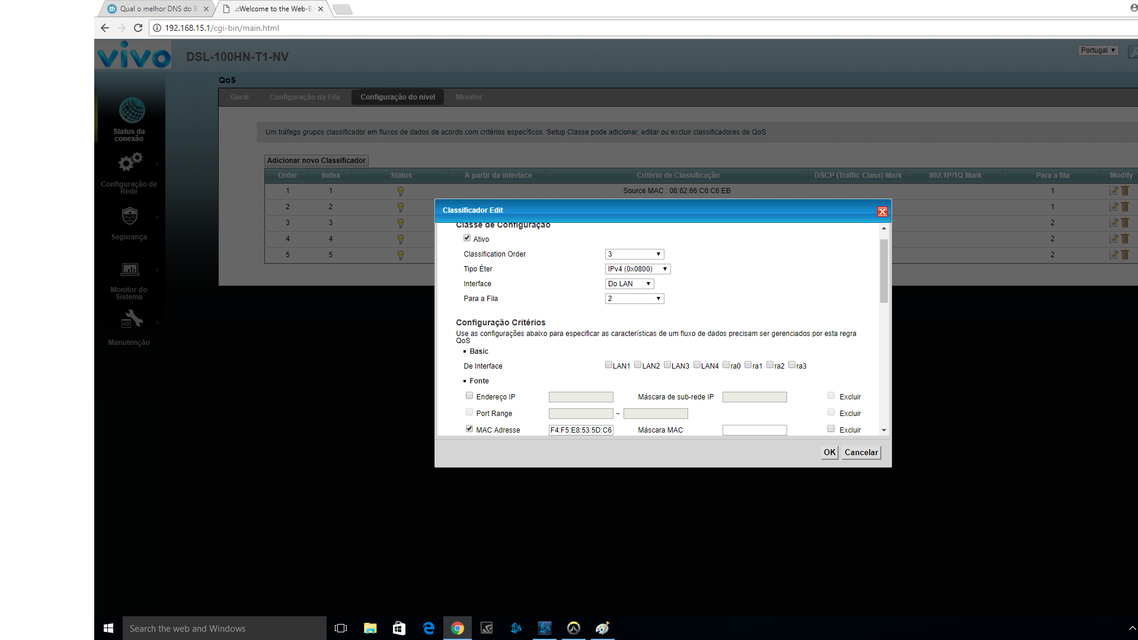Click Cancelar in Classificador Edit

pos(861,453)
